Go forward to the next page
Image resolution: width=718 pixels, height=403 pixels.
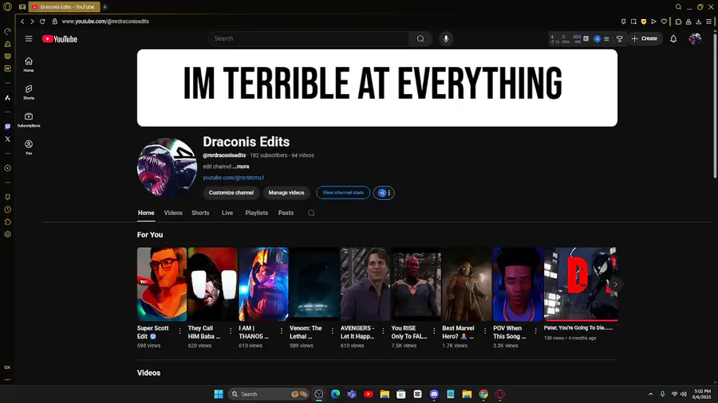[32, 22]
